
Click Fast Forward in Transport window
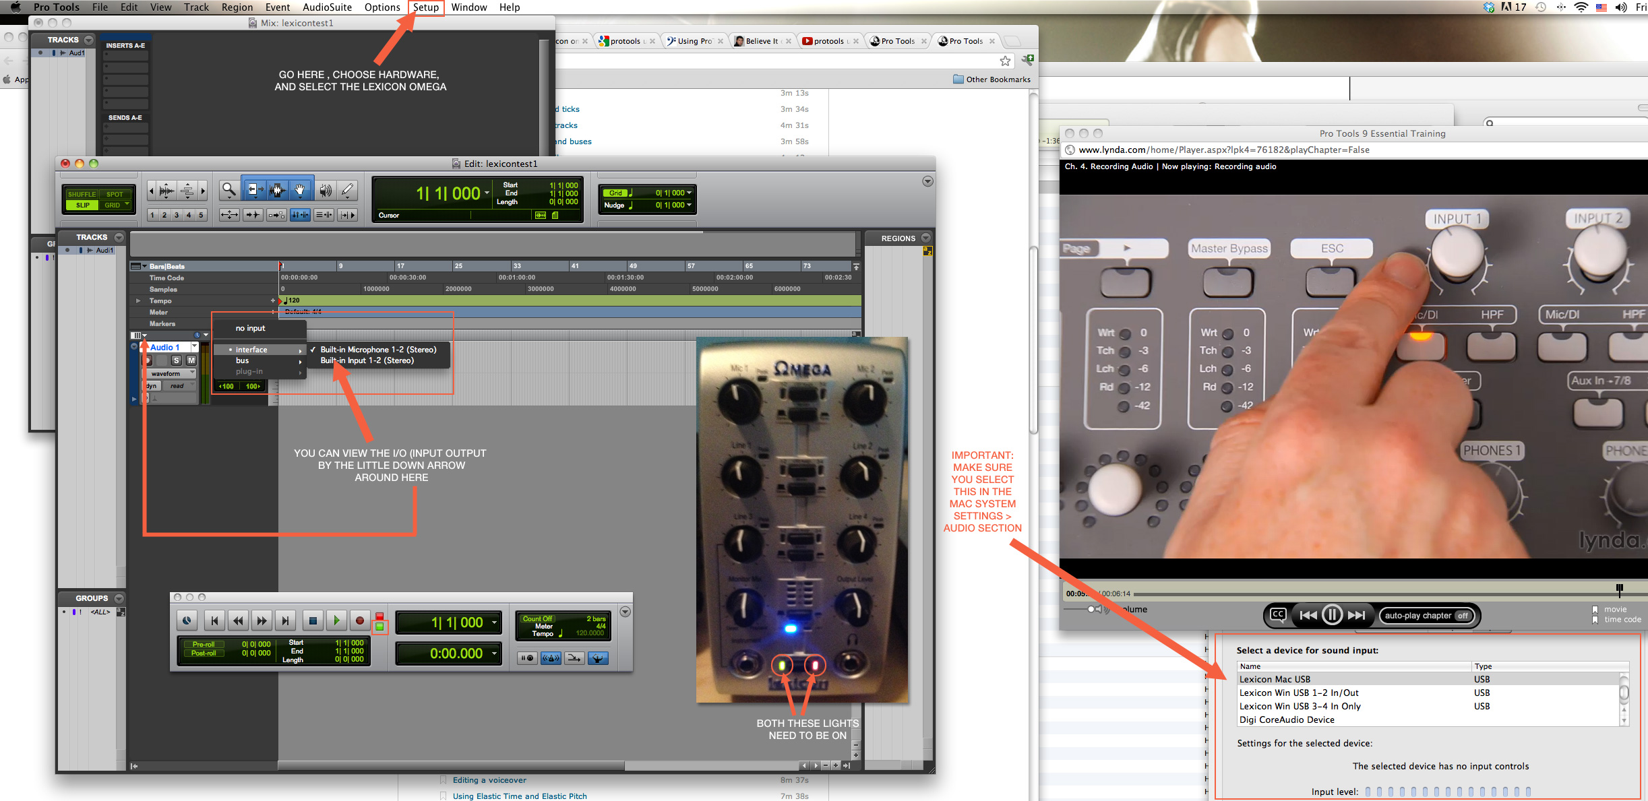tap(262, 620)
